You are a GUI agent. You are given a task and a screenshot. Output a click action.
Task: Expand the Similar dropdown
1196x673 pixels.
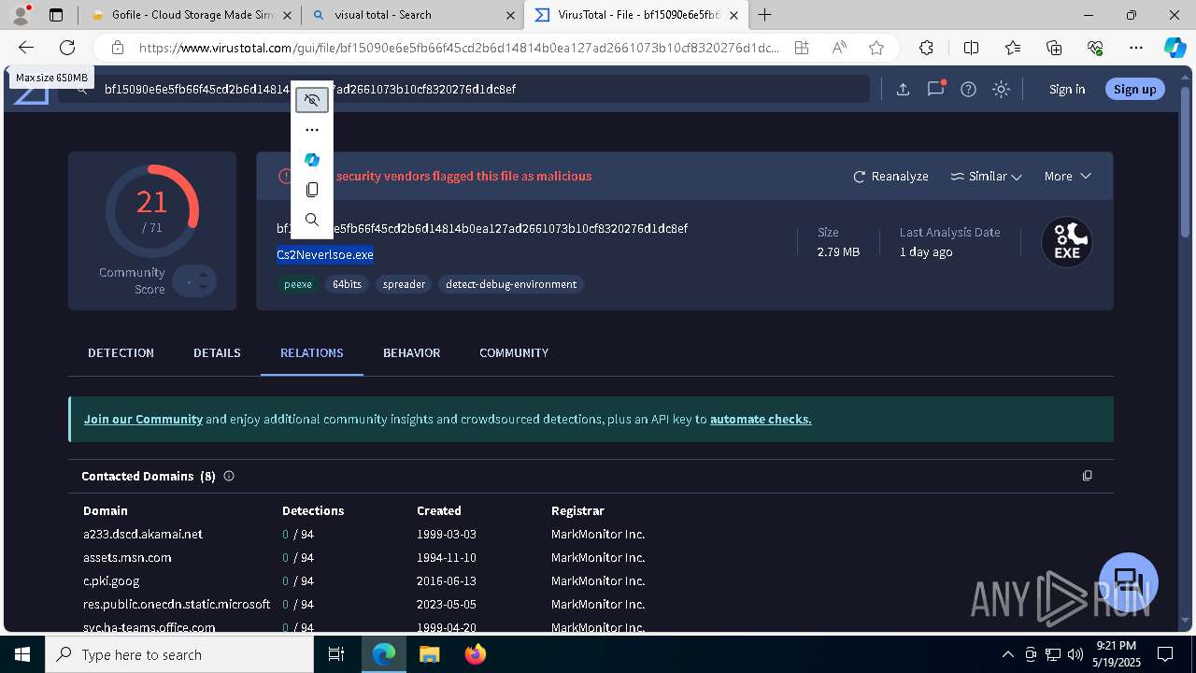(x=986, y=176)
